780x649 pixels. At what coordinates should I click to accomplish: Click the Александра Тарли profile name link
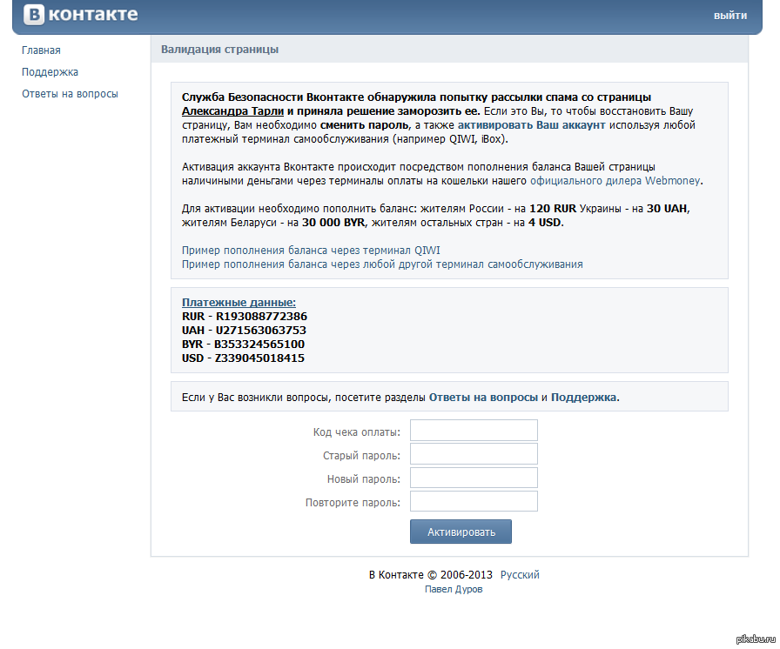(232, 111)
